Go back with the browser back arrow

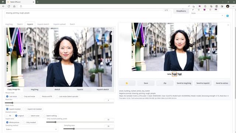tap(3, 6)
